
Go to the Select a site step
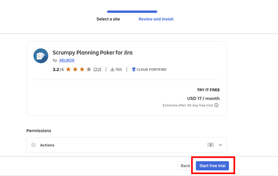pyautogui.click(x=108, y=19)
